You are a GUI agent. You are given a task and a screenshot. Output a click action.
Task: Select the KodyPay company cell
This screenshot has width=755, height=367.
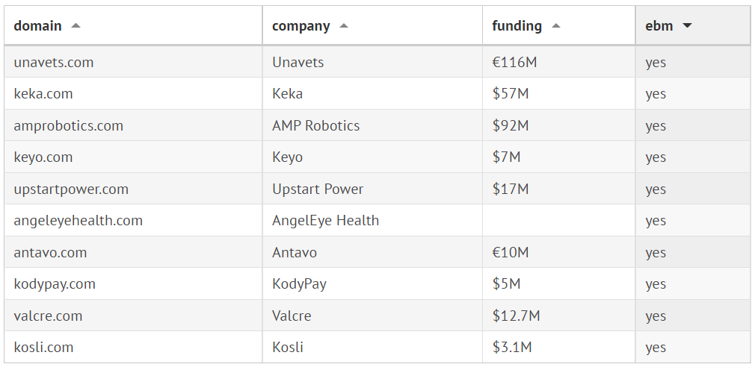(299, 284)
